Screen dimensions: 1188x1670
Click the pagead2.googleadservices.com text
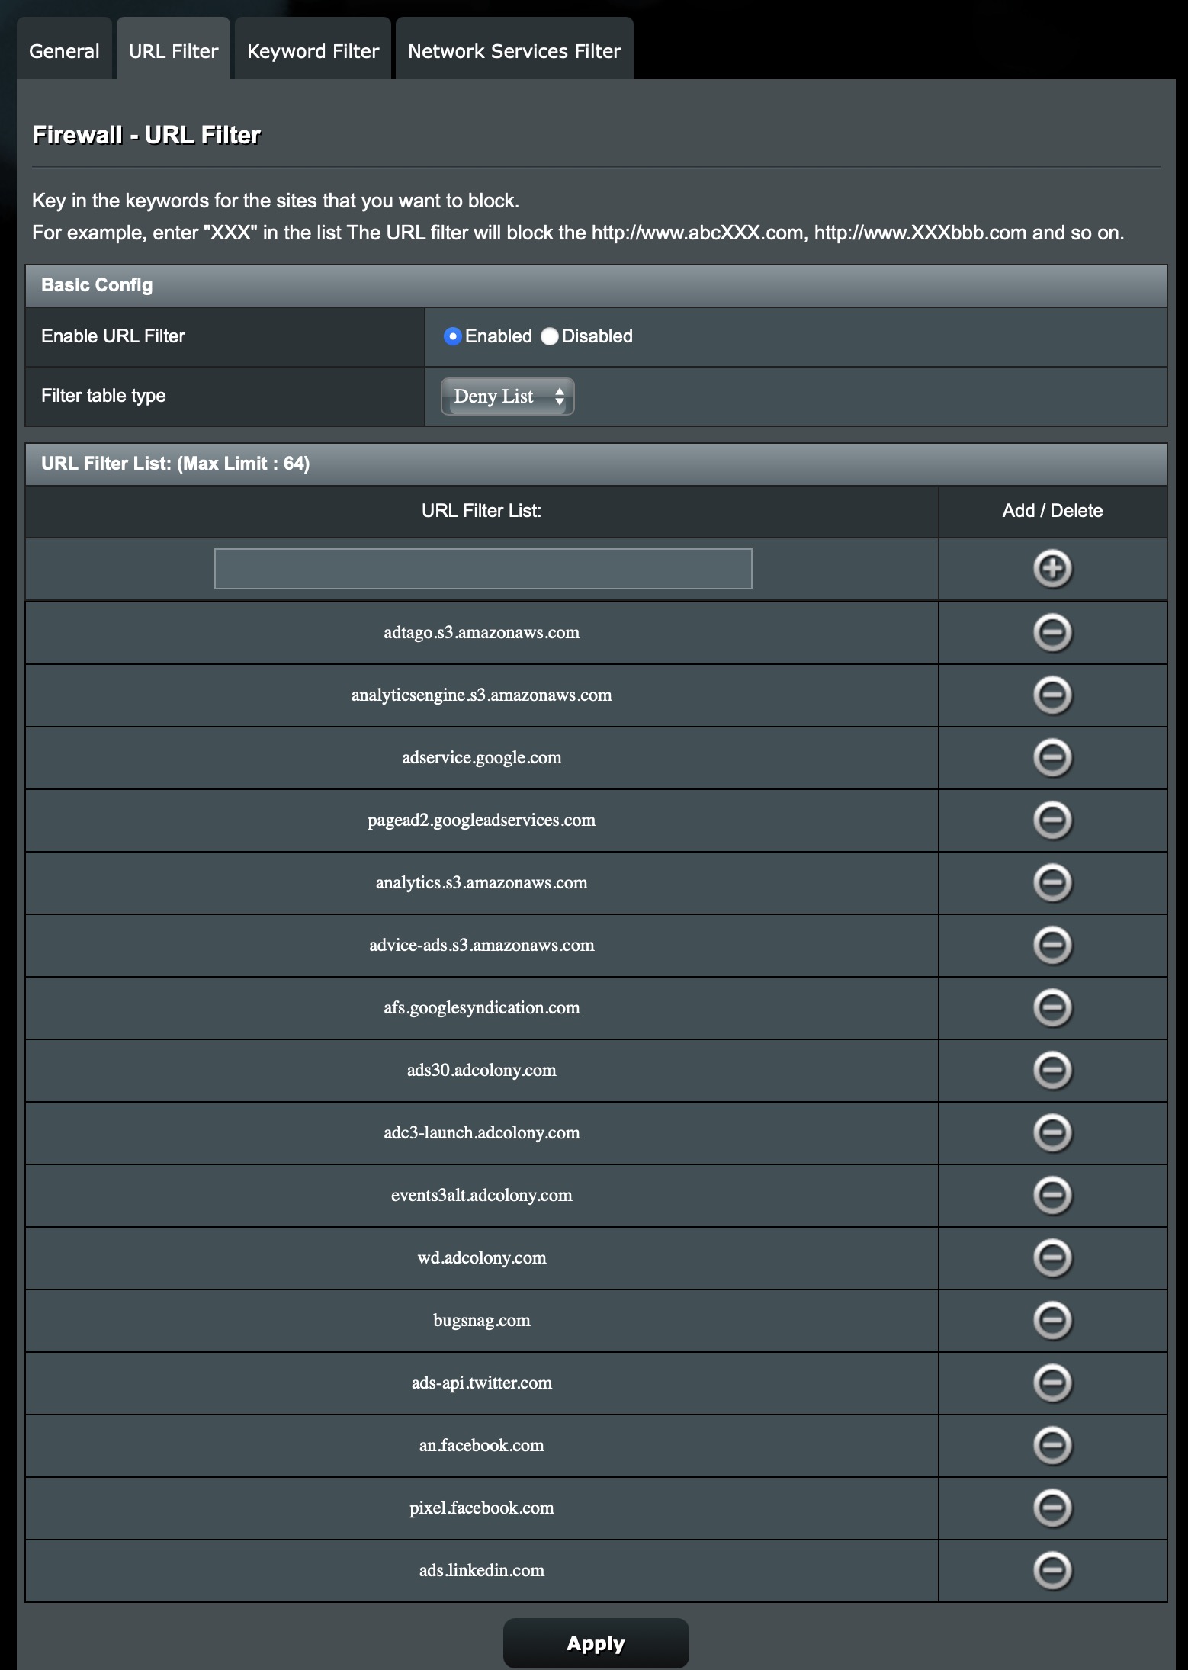pyautogui.click(x=481, y=821)
